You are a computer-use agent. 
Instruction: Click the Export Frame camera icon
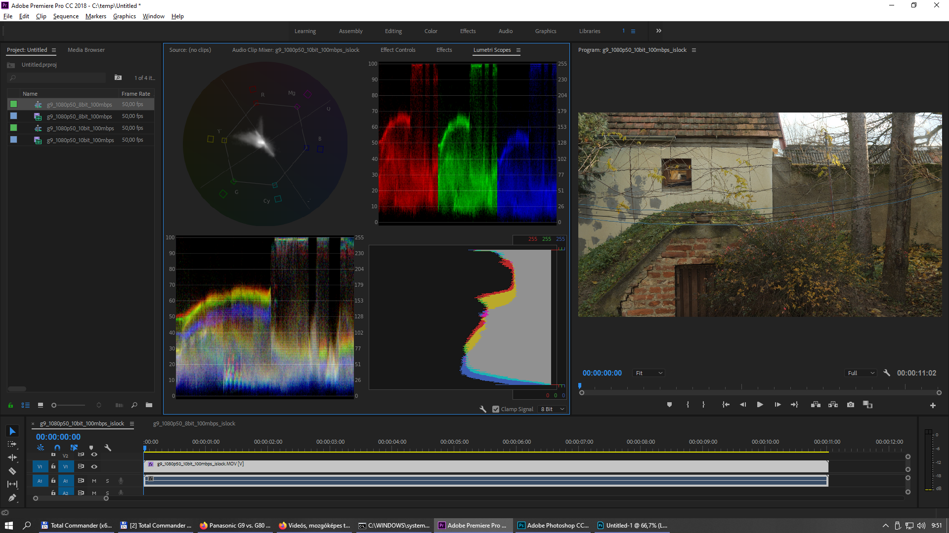click(x=850, y=405)
